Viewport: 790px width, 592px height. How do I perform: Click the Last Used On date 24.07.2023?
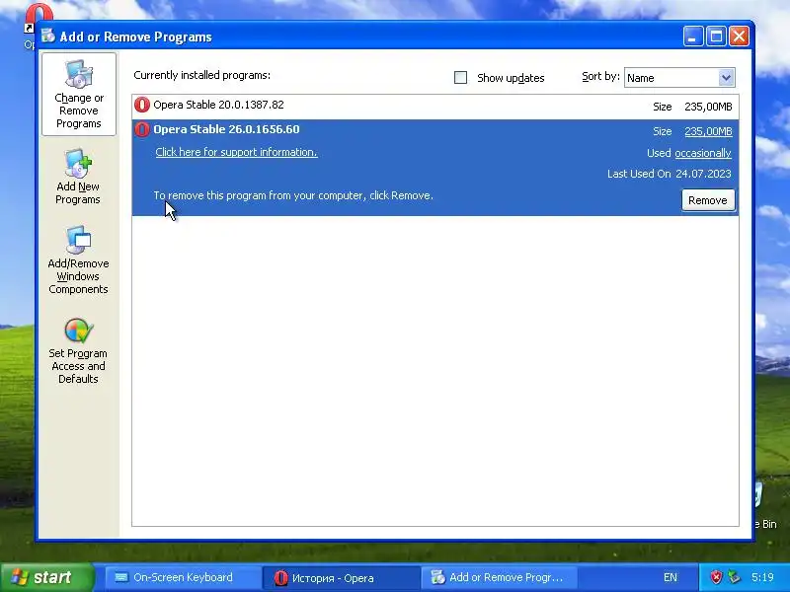coord(703,174)
